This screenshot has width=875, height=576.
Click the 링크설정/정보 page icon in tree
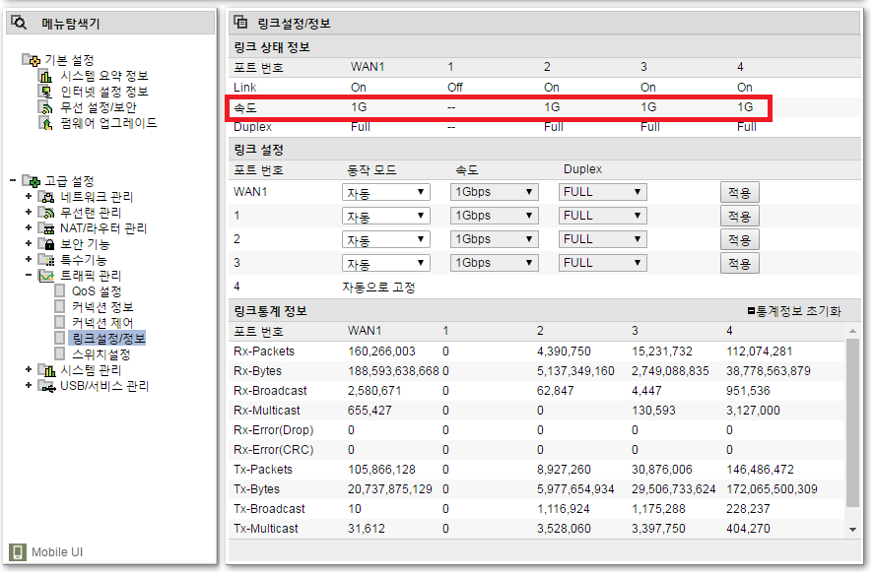pos(60,338)
